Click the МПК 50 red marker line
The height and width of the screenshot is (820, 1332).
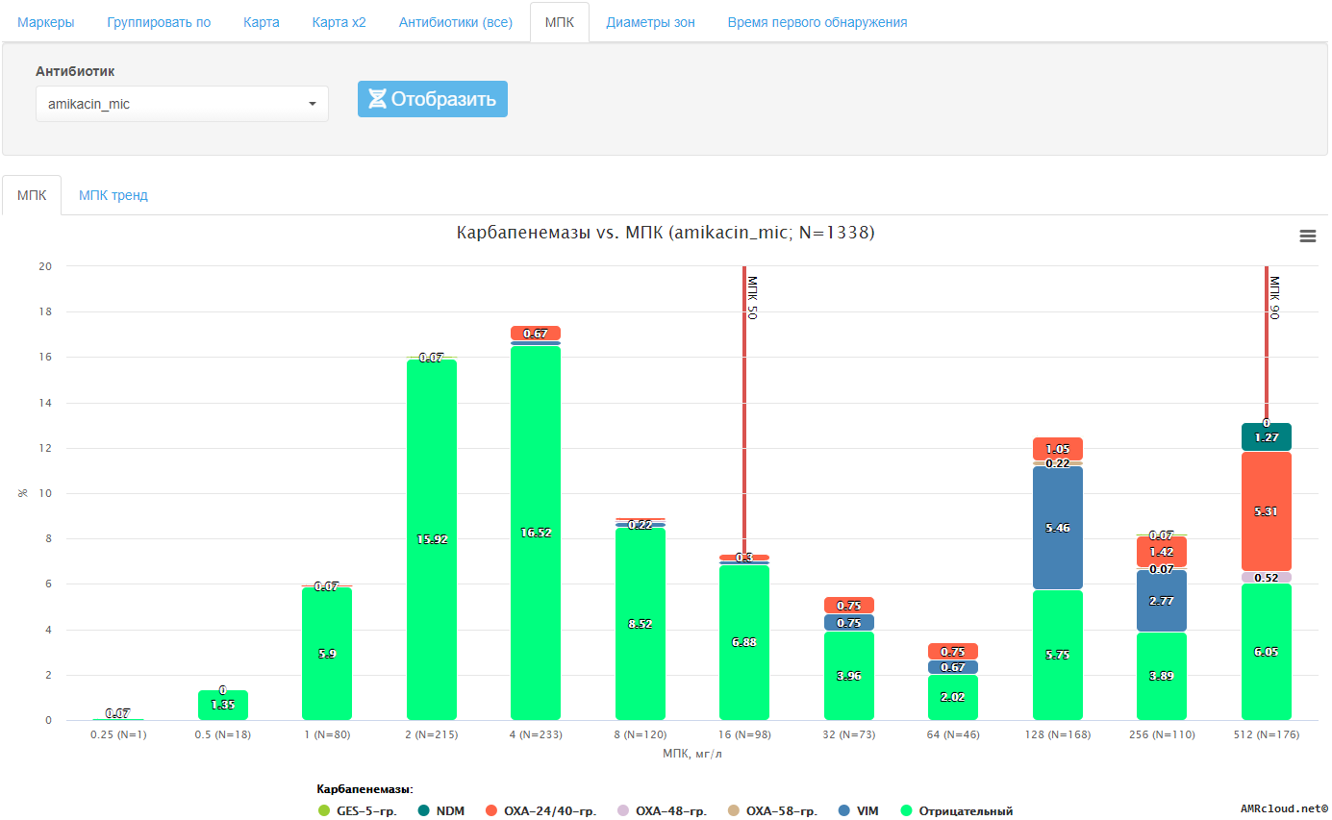(744, 410)
